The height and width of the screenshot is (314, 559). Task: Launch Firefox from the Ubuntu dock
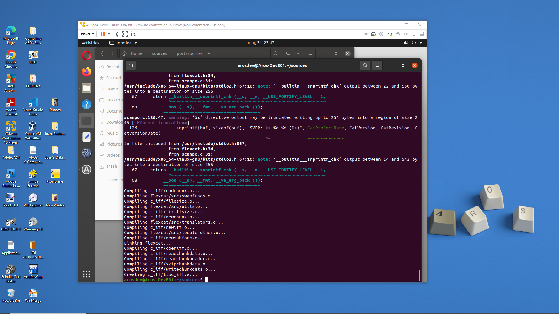coord(86,72)
